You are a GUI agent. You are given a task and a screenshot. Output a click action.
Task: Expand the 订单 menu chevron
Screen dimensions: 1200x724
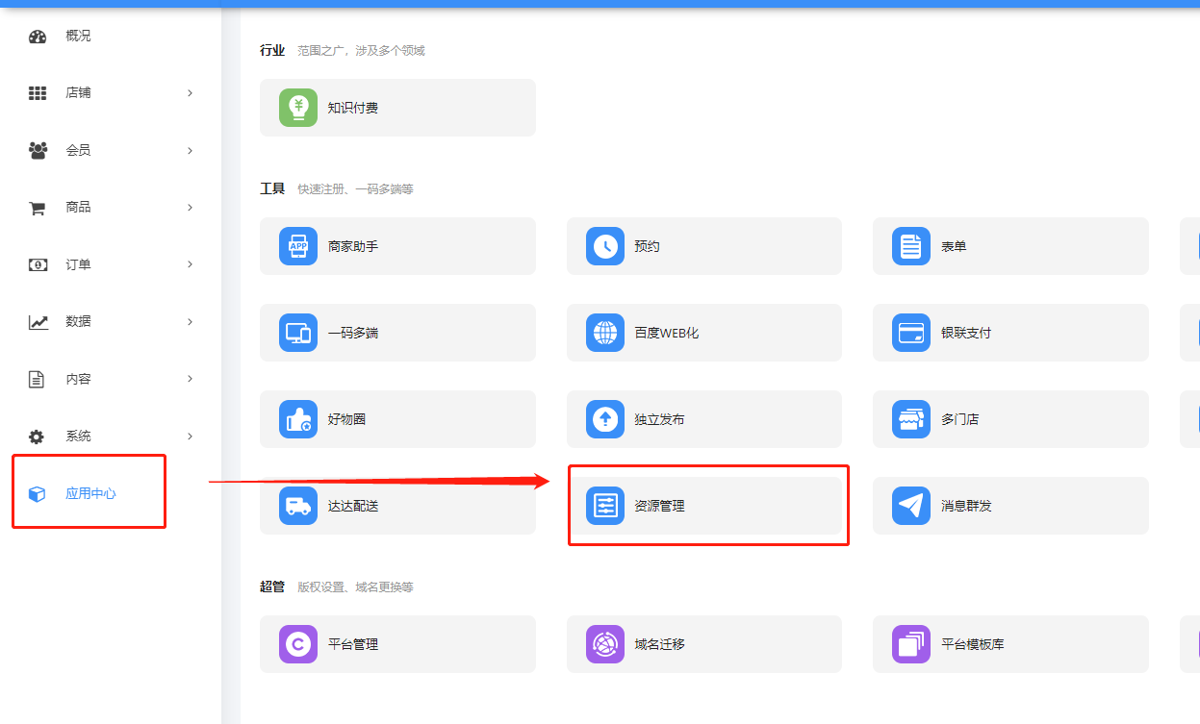pos(190,264)
